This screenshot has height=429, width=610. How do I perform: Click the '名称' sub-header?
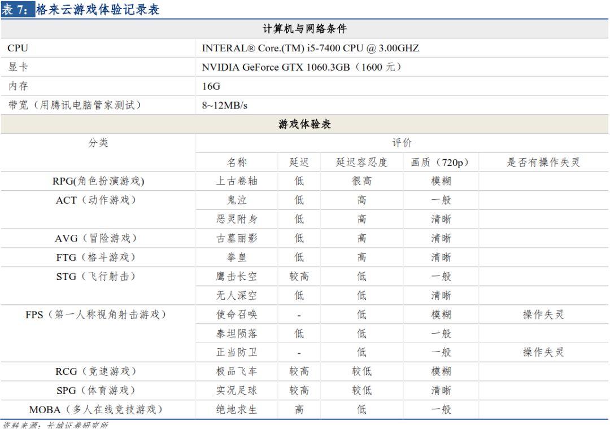[237, 162]
